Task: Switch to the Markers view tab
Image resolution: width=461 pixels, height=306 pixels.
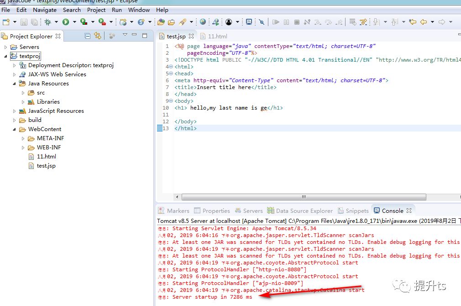Action: 174,211
